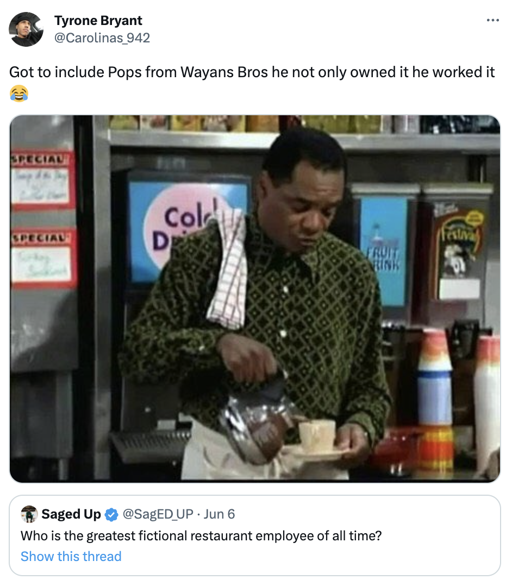Screen dimensions: 512x586
Task: Click the Jun 6 timestamp
Action: pos(220,514)
